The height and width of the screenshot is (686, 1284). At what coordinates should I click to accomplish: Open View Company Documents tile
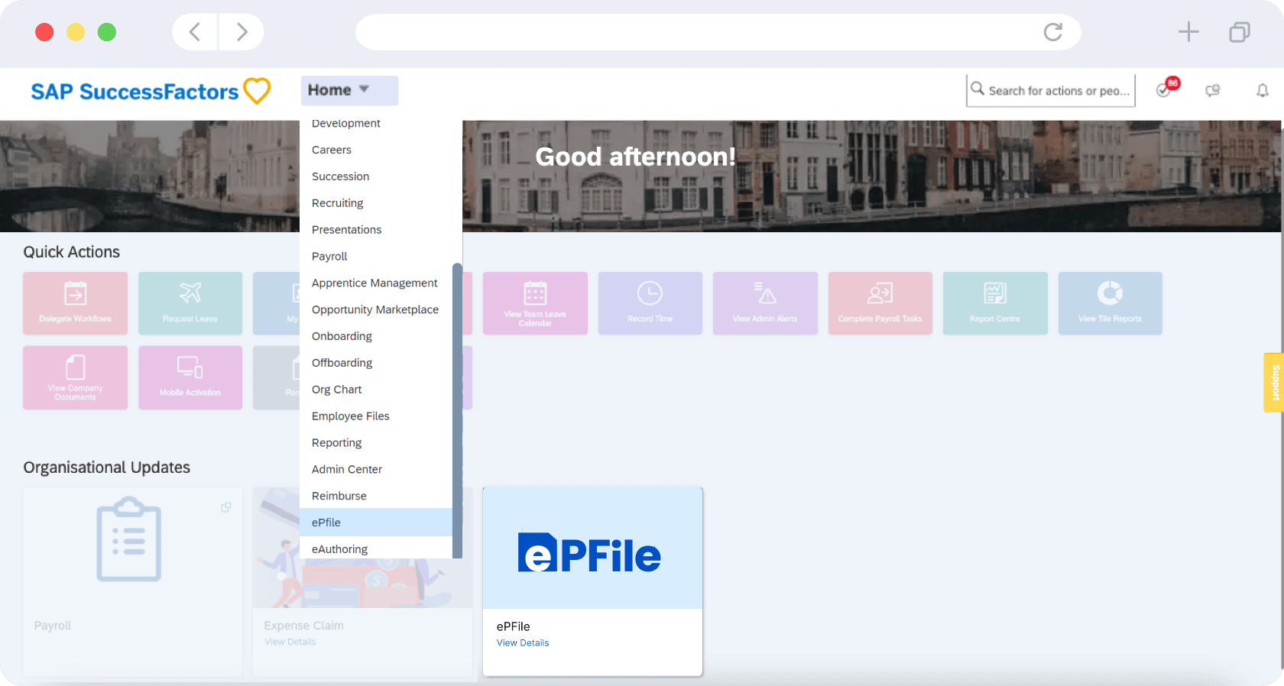pyautogui.click(x=75, y=377)
